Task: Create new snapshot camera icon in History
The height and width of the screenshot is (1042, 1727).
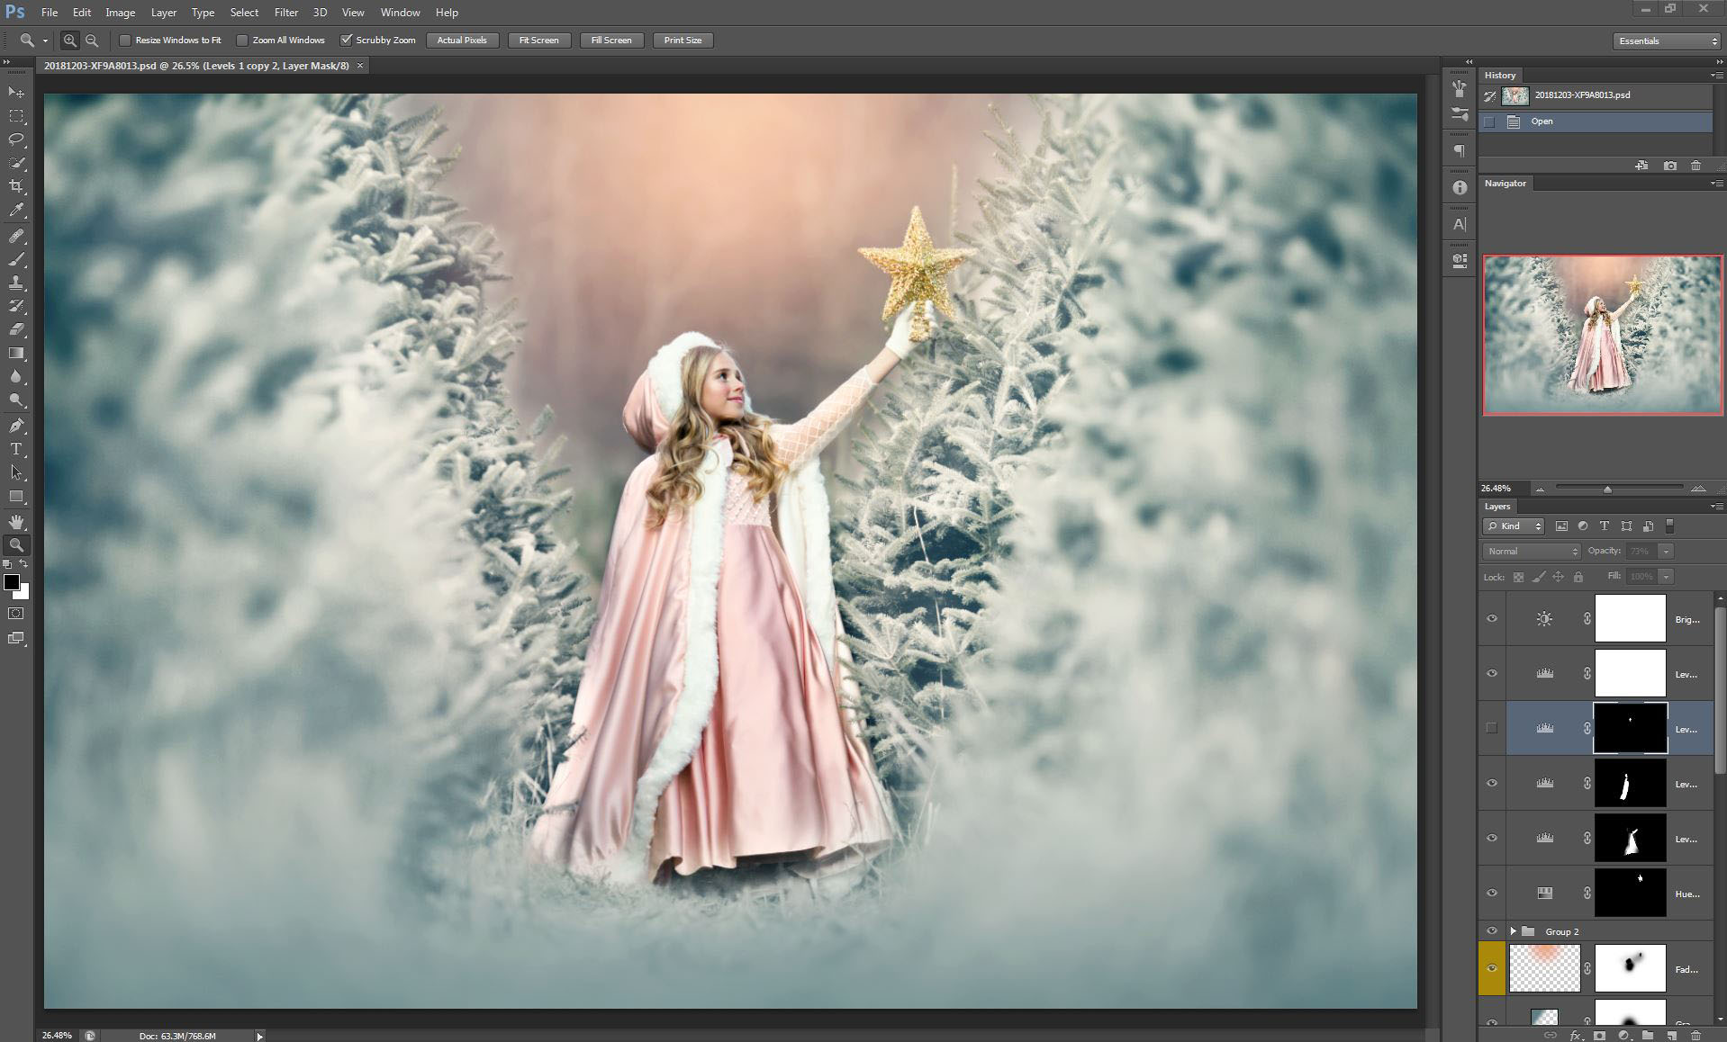Action: pos(1669,166)
